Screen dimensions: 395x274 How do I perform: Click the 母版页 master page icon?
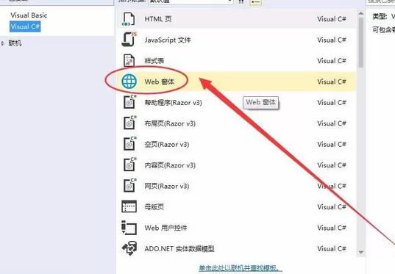(129, 206)
